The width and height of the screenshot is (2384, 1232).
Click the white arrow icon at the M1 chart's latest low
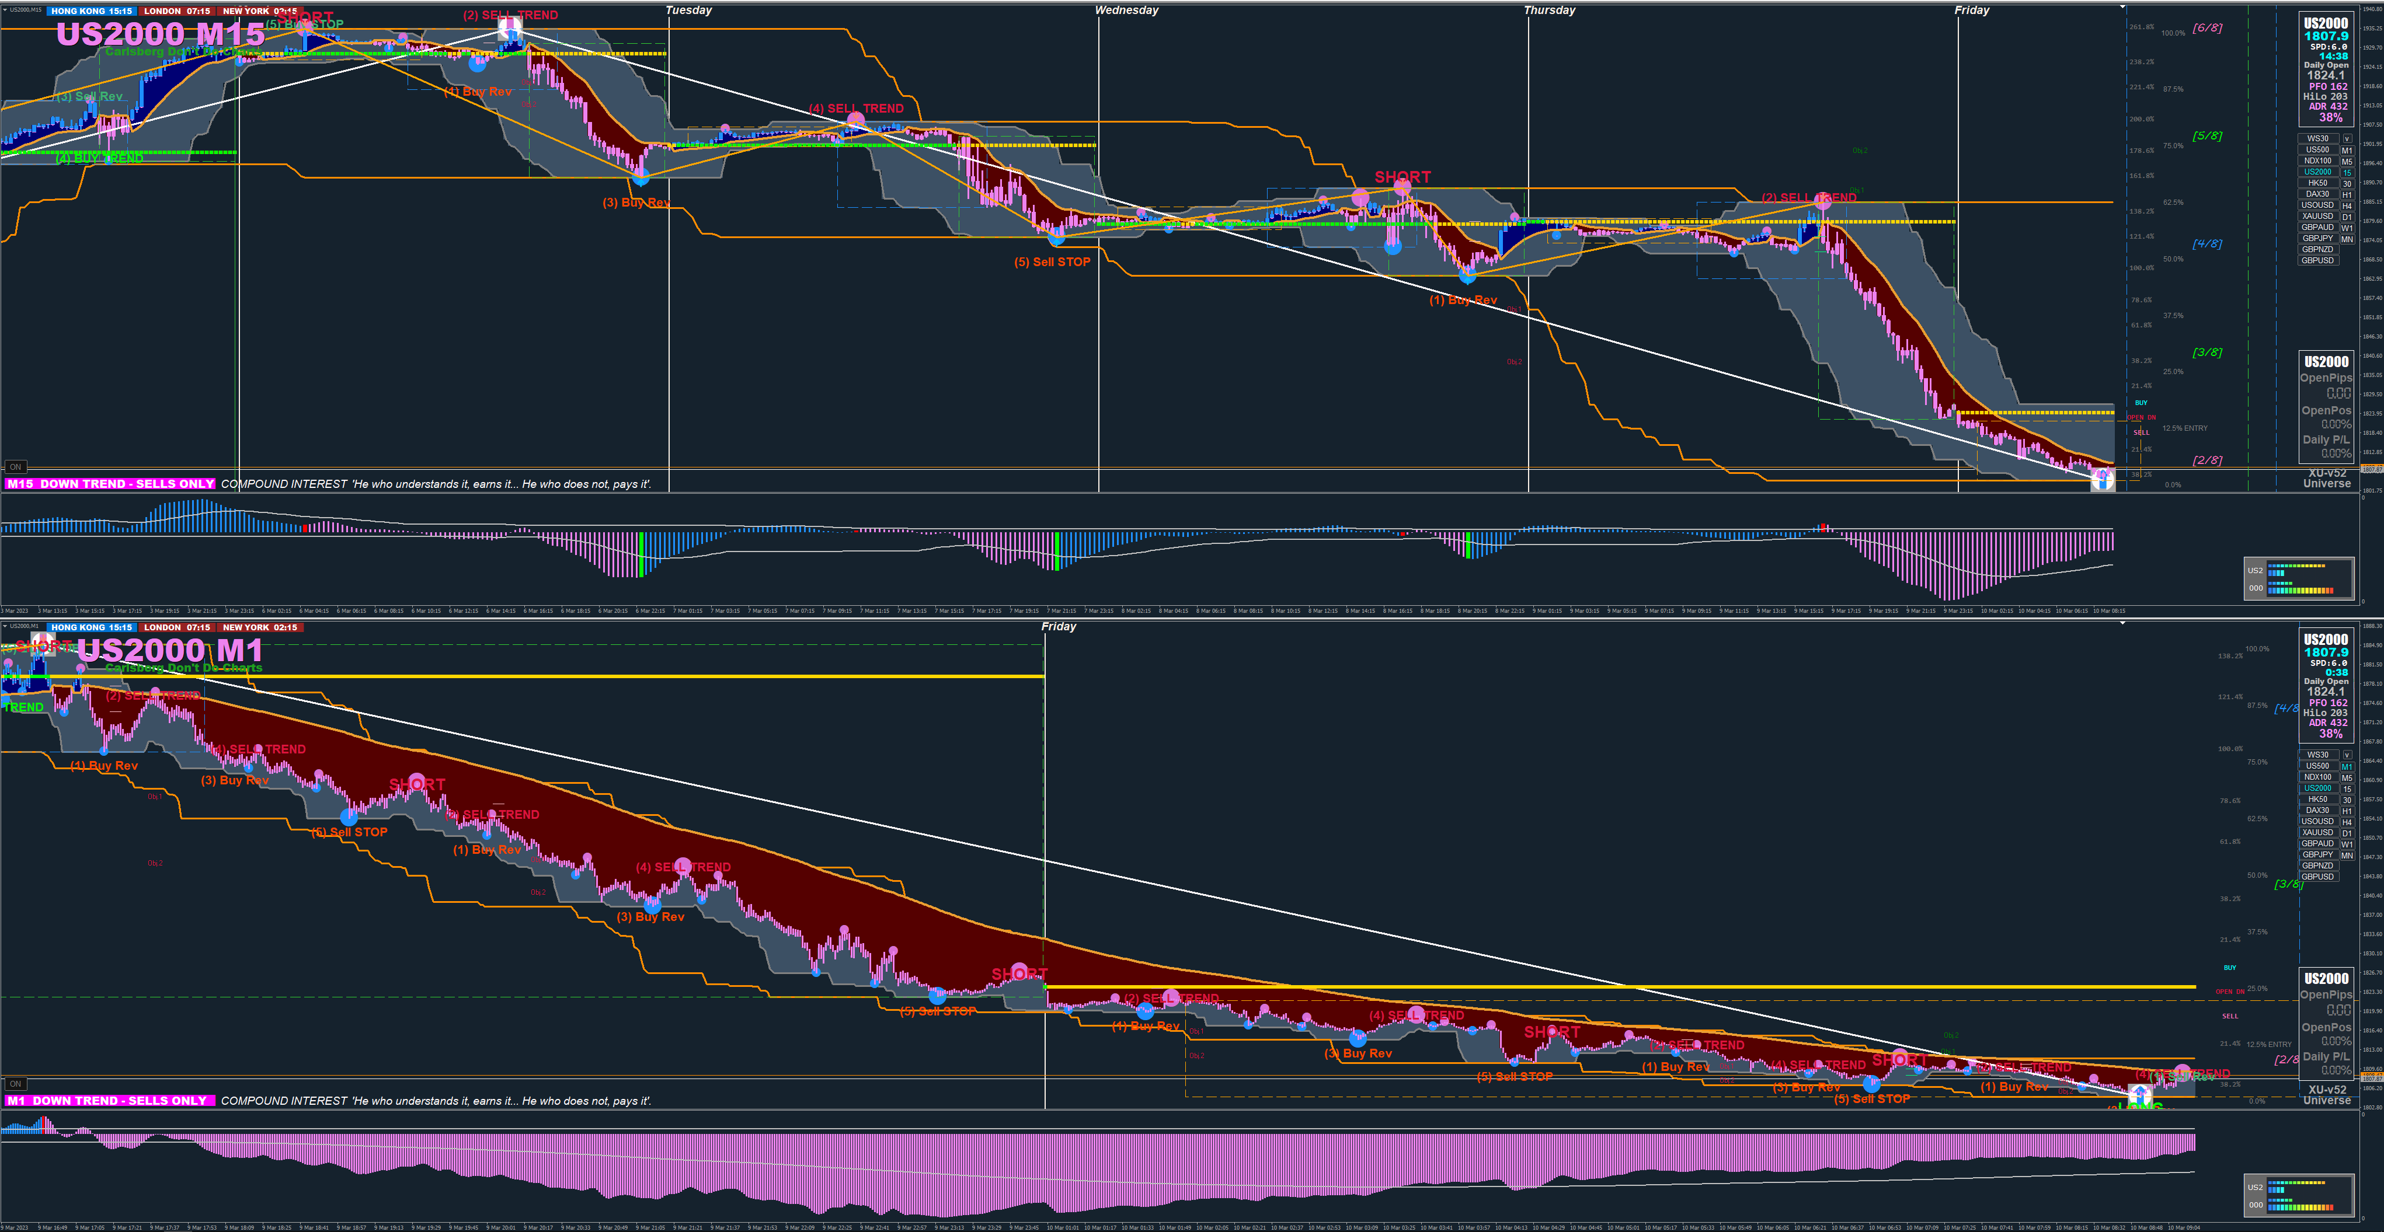pos(2141,1095)
